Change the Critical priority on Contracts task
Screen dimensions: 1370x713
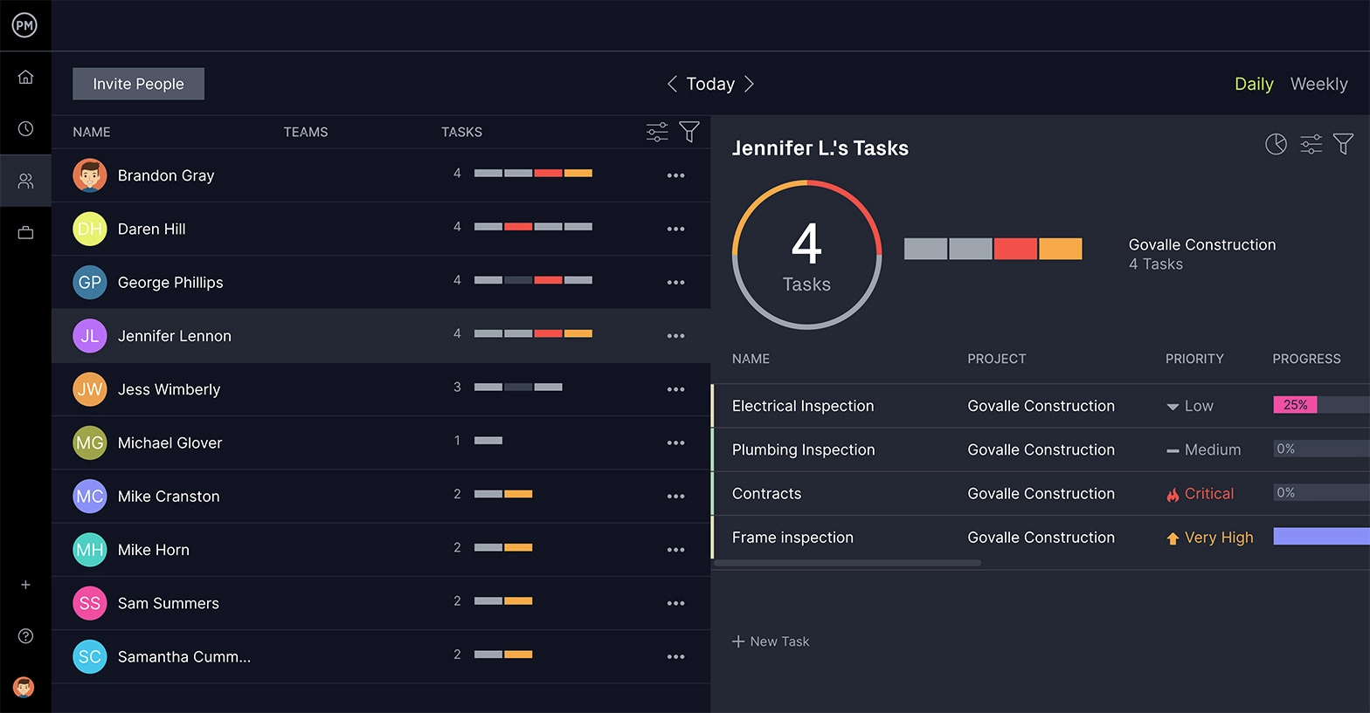pyautogui.click(x=1200, y=494)
